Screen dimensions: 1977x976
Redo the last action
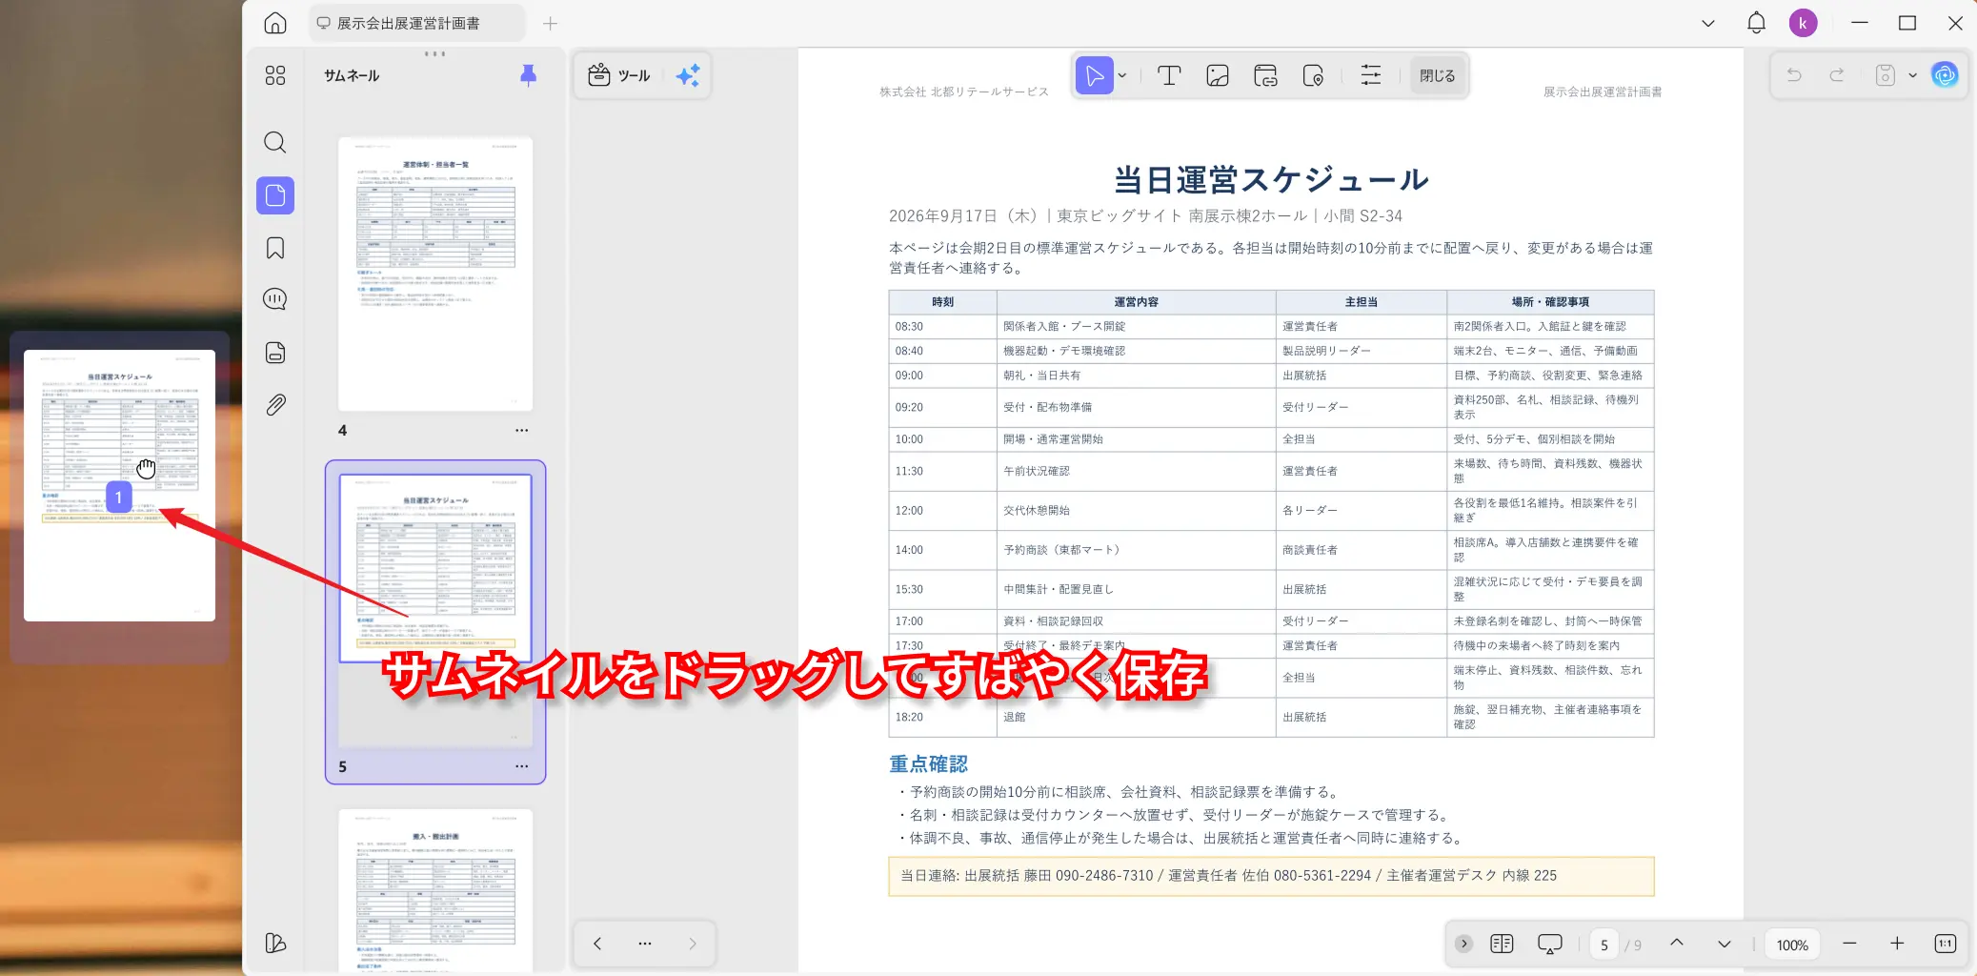[1837, 75]
